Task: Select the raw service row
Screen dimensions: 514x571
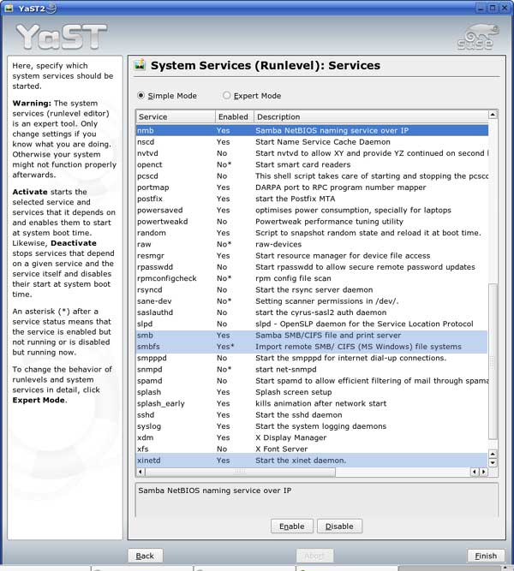Action: pos(312,244)
